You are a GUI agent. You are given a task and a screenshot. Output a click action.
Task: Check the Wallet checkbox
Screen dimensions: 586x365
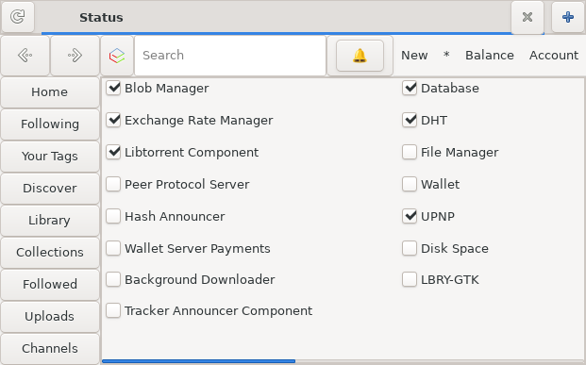click(x=410, y=184)
